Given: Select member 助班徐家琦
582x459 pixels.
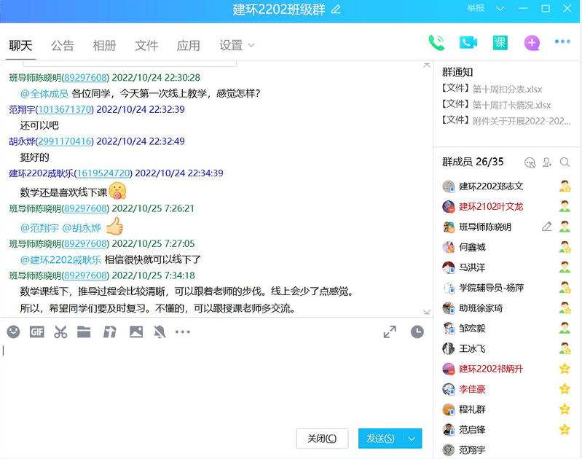Looking at the screenshot, I should (x=507, y=308).
